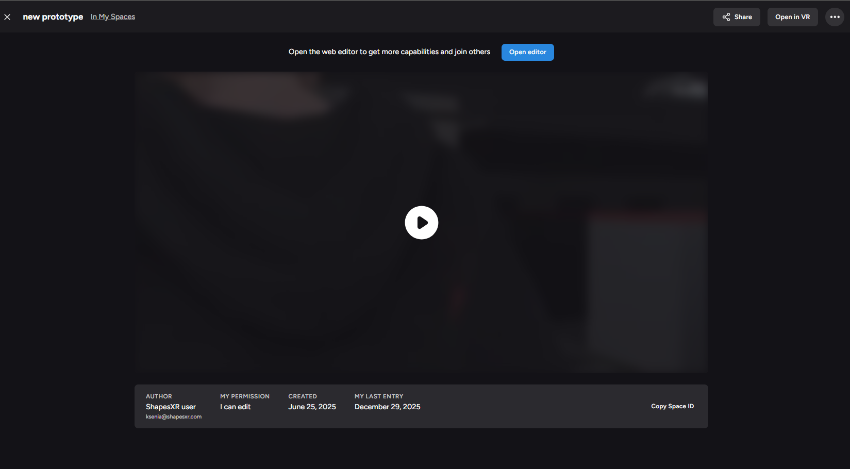Click the CREATED column heading

[x=303, y=396]
